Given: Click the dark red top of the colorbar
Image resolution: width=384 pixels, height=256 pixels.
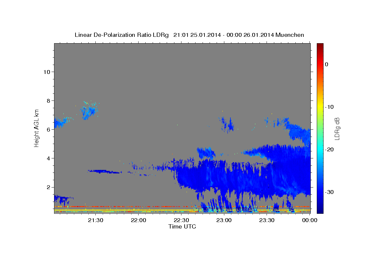Looking at the screenshot, I should click(320, 45).
